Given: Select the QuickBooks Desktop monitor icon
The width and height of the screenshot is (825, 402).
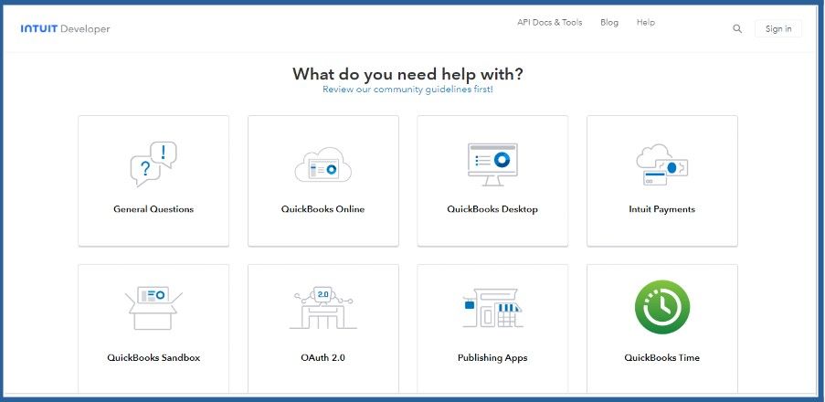Looking at the screenshot, I should pyautogui.click(x=492, y=164).
